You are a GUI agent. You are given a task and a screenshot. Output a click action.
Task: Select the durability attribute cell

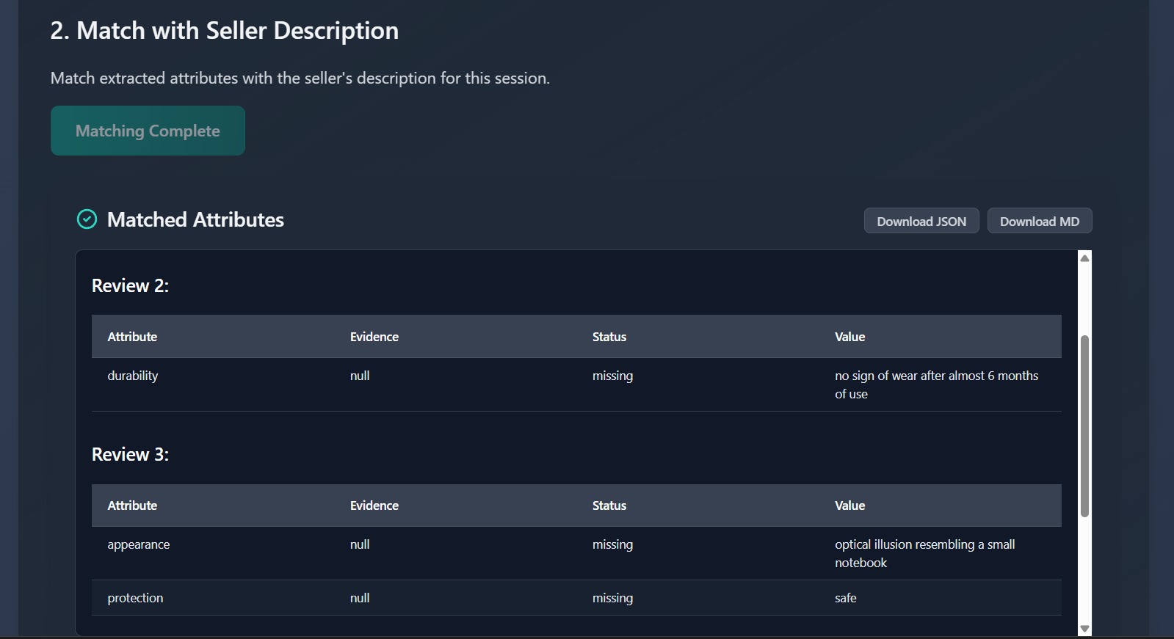click(133, 376)
